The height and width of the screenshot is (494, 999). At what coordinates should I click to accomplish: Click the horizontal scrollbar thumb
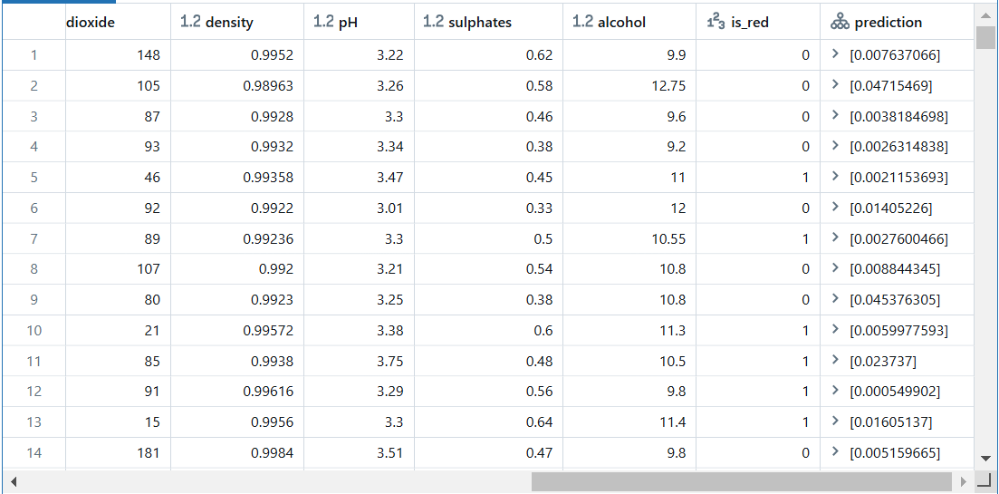pyautogui.click(x=742, y=481)
